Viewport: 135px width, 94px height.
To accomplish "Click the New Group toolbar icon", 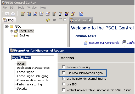I will tap(73, 14).
